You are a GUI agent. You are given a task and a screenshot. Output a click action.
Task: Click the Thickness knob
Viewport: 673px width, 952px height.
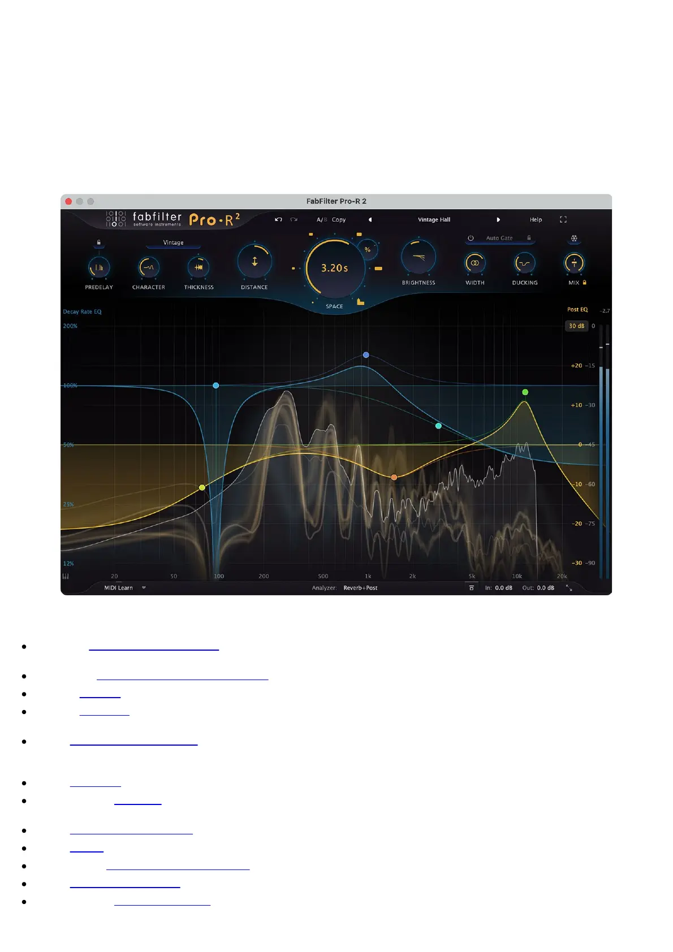coord(199,267)
